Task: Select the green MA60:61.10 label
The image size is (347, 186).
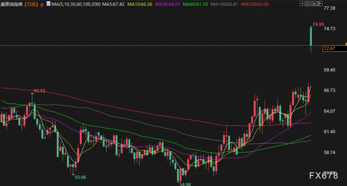Action: (195, 4)
